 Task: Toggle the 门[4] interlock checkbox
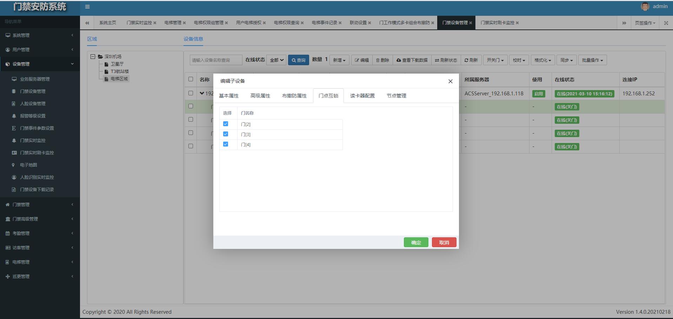tap(226, 144)
